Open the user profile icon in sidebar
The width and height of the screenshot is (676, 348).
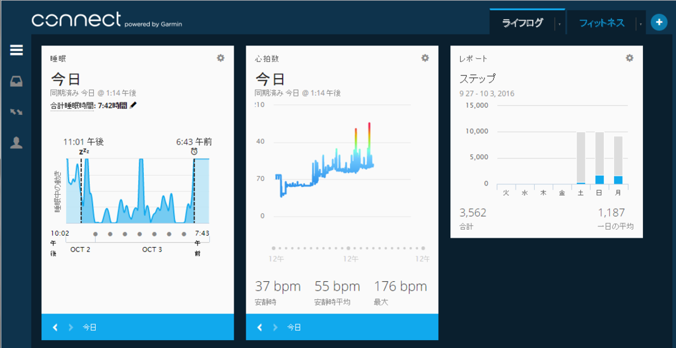coord(17,143)
